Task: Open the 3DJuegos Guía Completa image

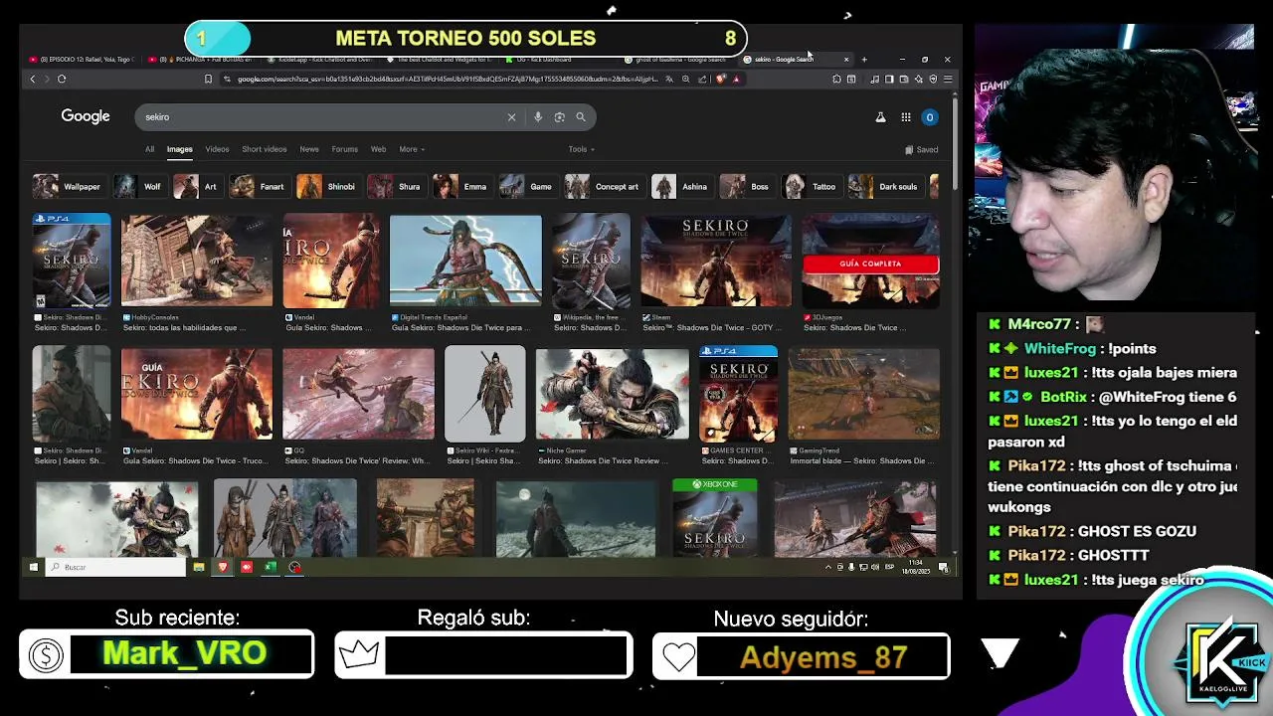Action: coord(870,261)
